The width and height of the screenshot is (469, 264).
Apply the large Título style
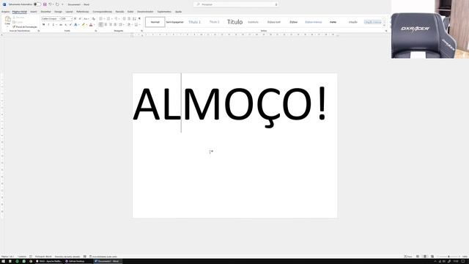[x=234, y=22]
